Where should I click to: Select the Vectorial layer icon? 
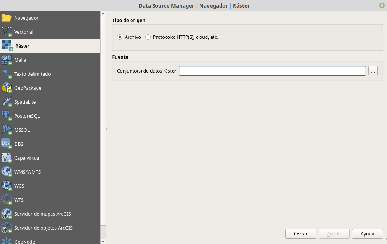point(7,32)
